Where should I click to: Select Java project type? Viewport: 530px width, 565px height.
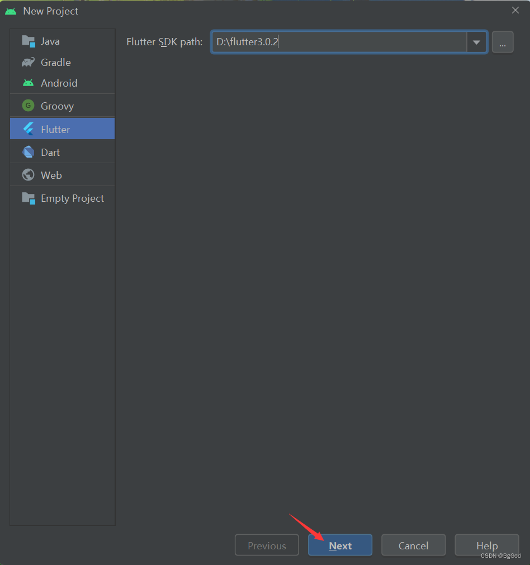63,41
